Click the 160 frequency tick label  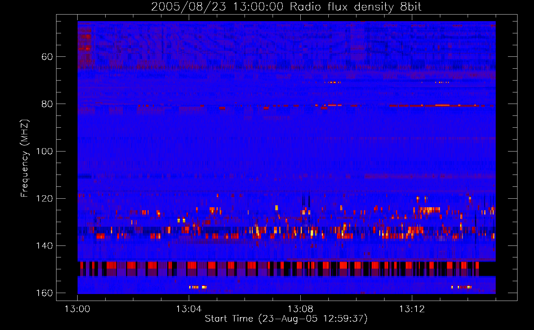pos(45,293)
